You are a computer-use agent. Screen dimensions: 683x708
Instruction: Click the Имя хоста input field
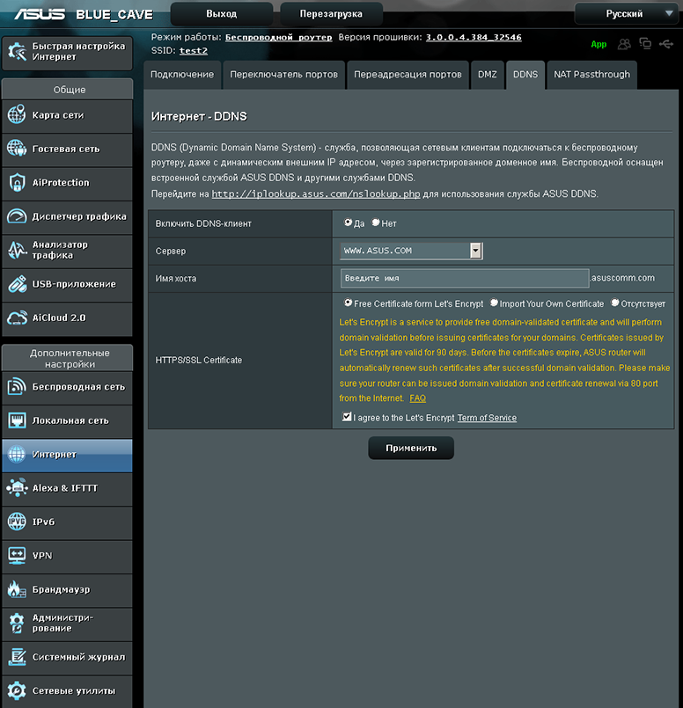tap(465, 278)
